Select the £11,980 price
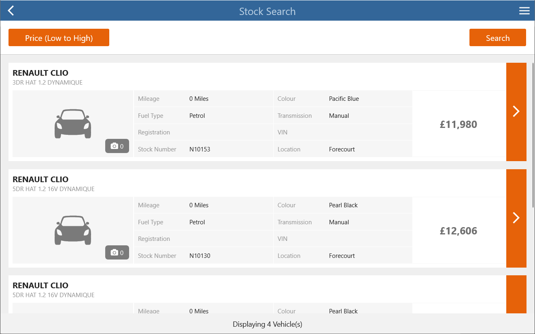This screenshot has height=334, width=535. 459,124
